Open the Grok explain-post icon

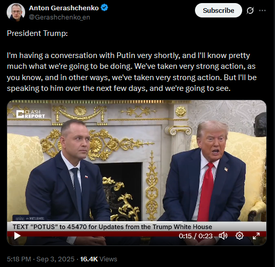coord(250,11)
